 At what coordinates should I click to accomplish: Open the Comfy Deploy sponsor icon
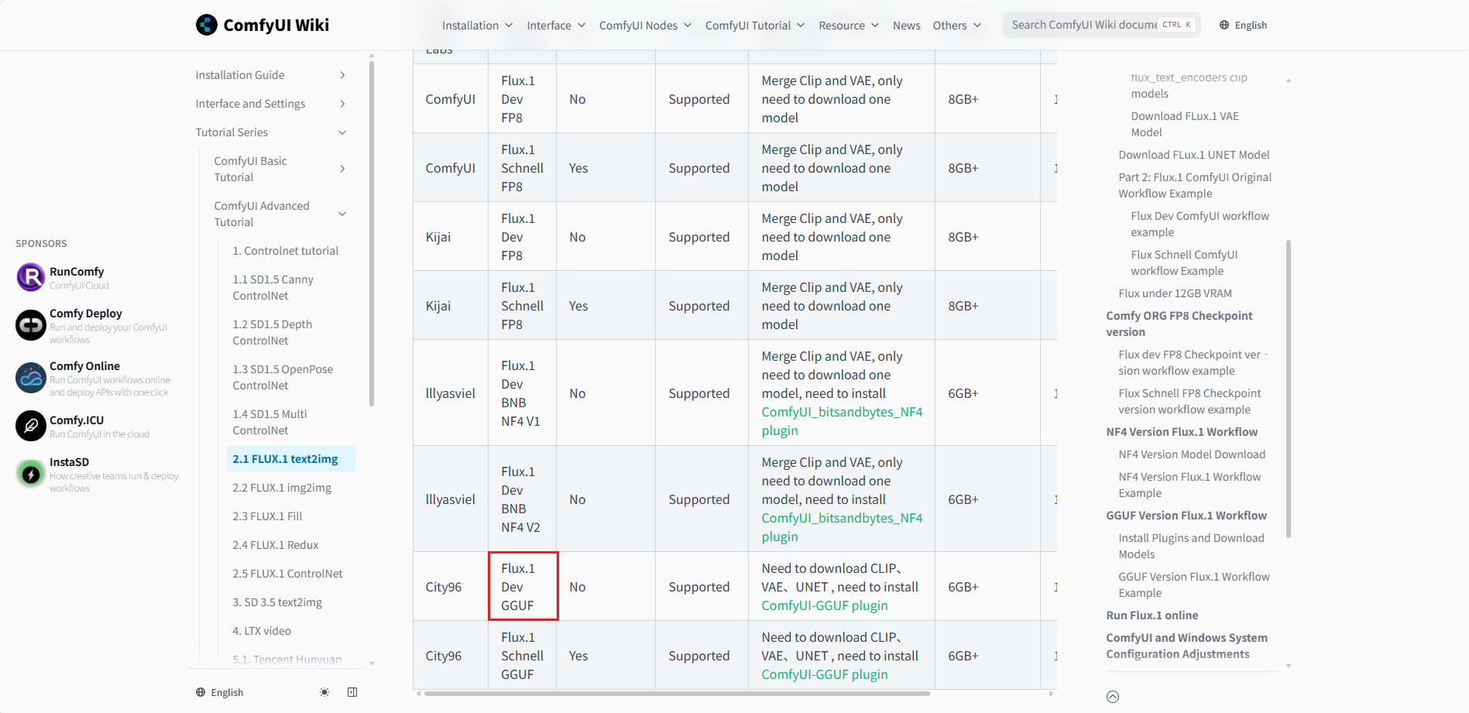(x=31, y=325)
